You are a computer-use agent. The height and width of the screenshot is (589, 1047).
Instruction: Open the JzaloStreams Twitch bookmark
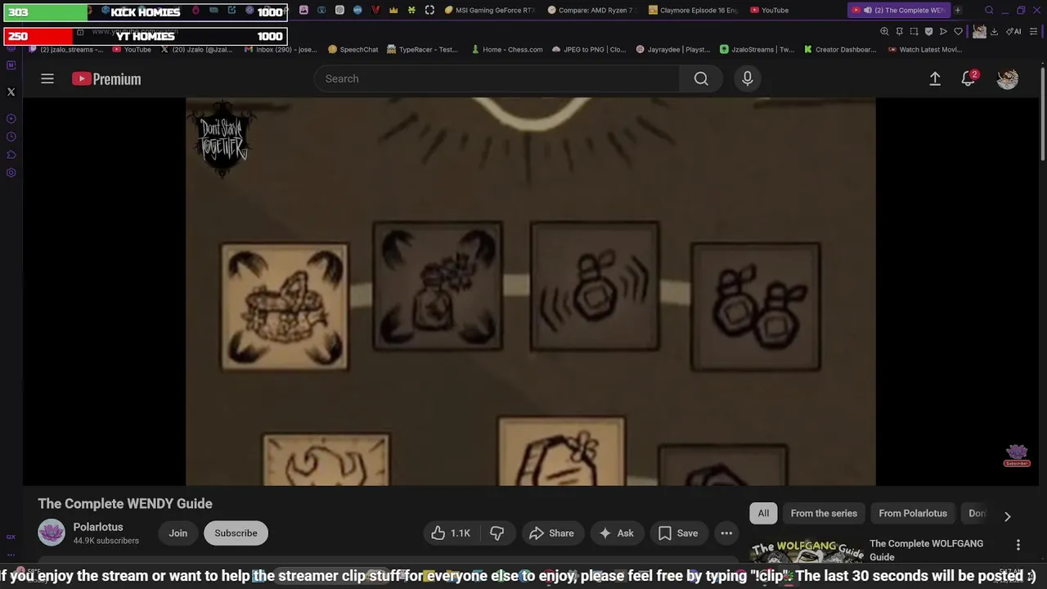(757, 49)
